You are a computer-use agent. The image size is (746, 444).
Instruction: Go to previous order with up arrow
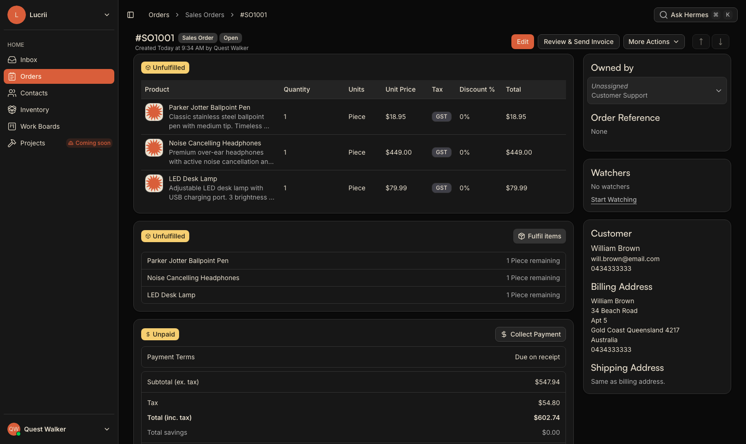(x=701, y=42)
